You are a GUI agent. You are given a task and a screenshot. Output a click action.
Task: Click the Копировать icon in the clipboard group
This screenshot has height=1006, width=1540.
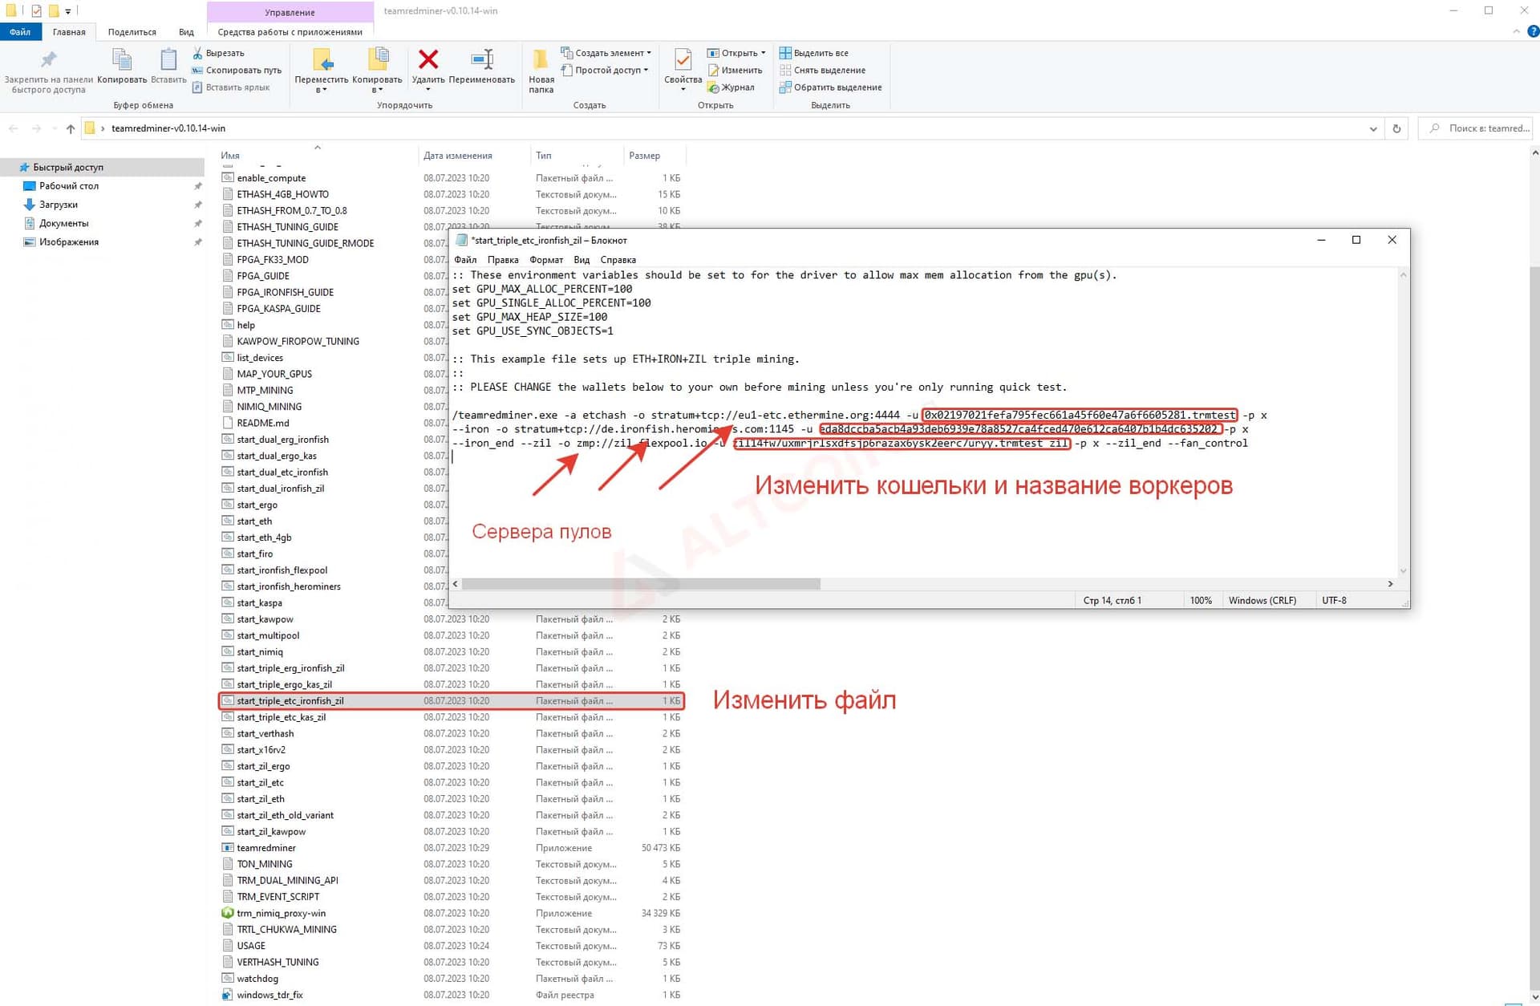click(x=122, y=60)
